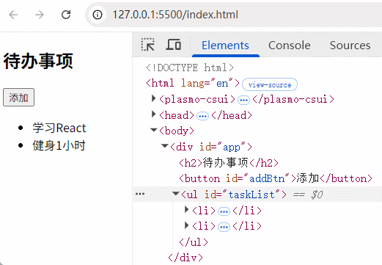This screenshot has width=382, height=265.
Task: Click ellipsis badge in second li node
Action: pyautogui.click(x=224, y=228)
